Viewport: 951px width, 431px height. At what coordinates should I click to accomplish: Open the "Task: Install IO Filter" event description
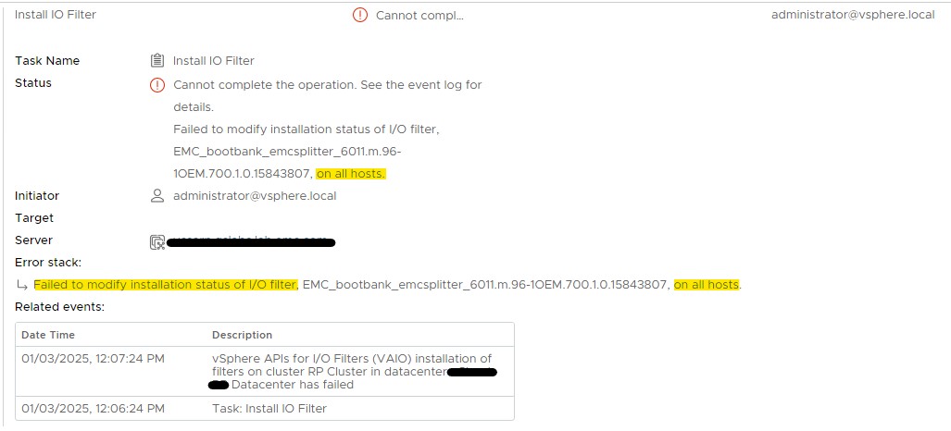[x=269, y=408]
